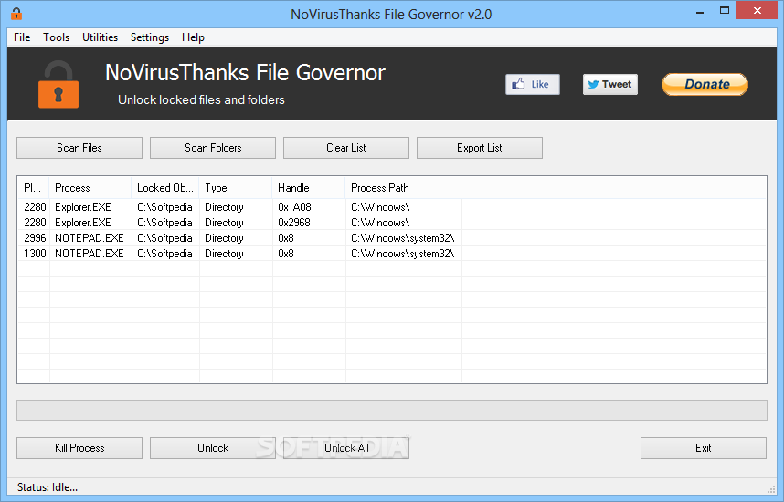Sort by the Handle column header
The image size is (784, 502).
309,188
